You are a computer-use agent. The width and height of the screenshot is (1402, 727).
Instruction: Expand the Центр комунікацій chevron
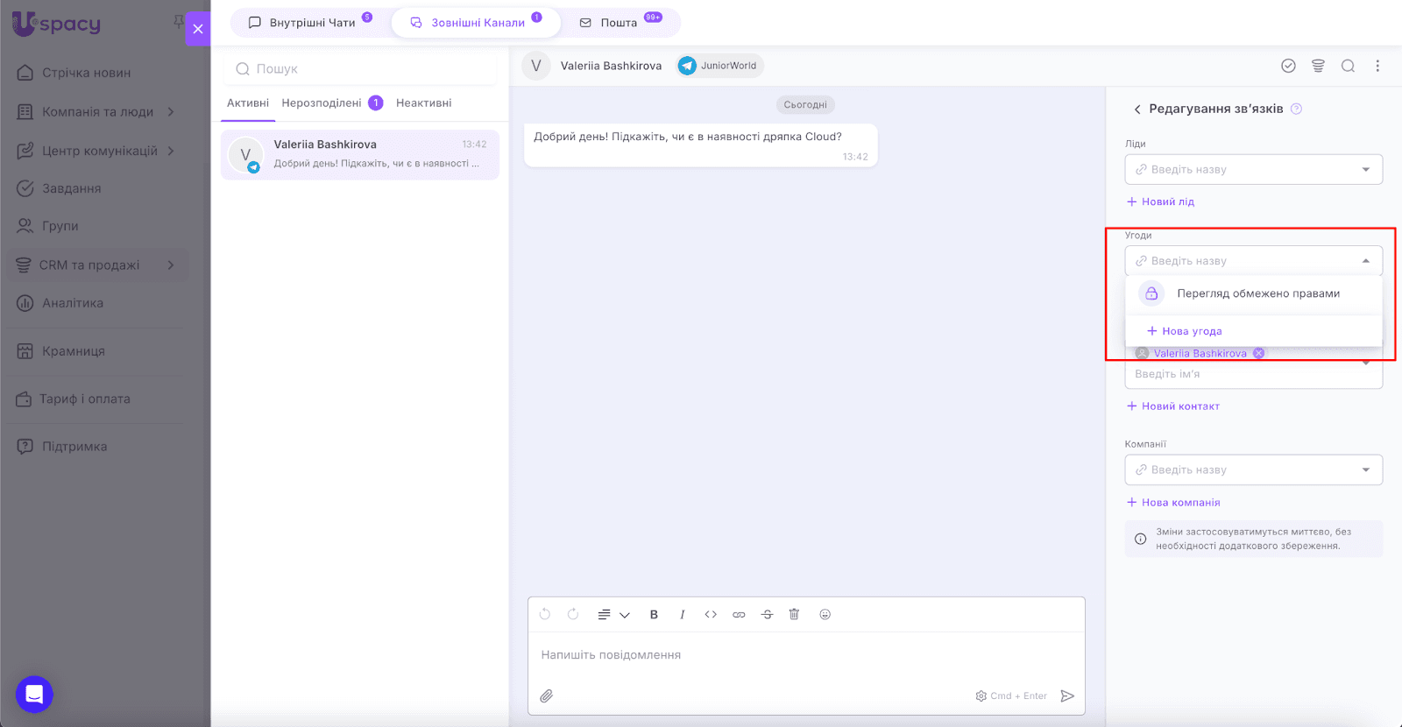[171, 151]
